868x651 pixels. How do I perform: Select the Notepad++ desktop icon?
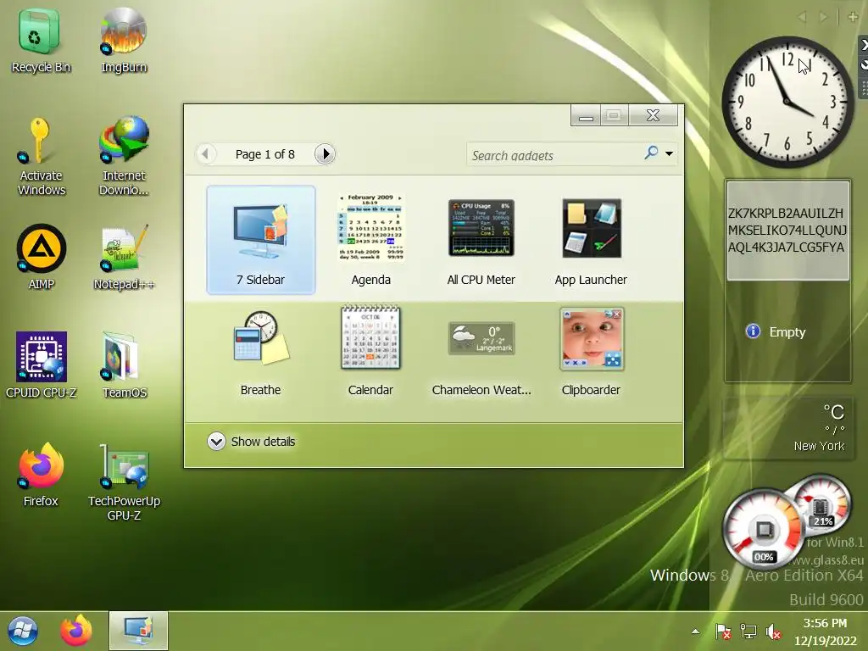(x=124, y=258)
